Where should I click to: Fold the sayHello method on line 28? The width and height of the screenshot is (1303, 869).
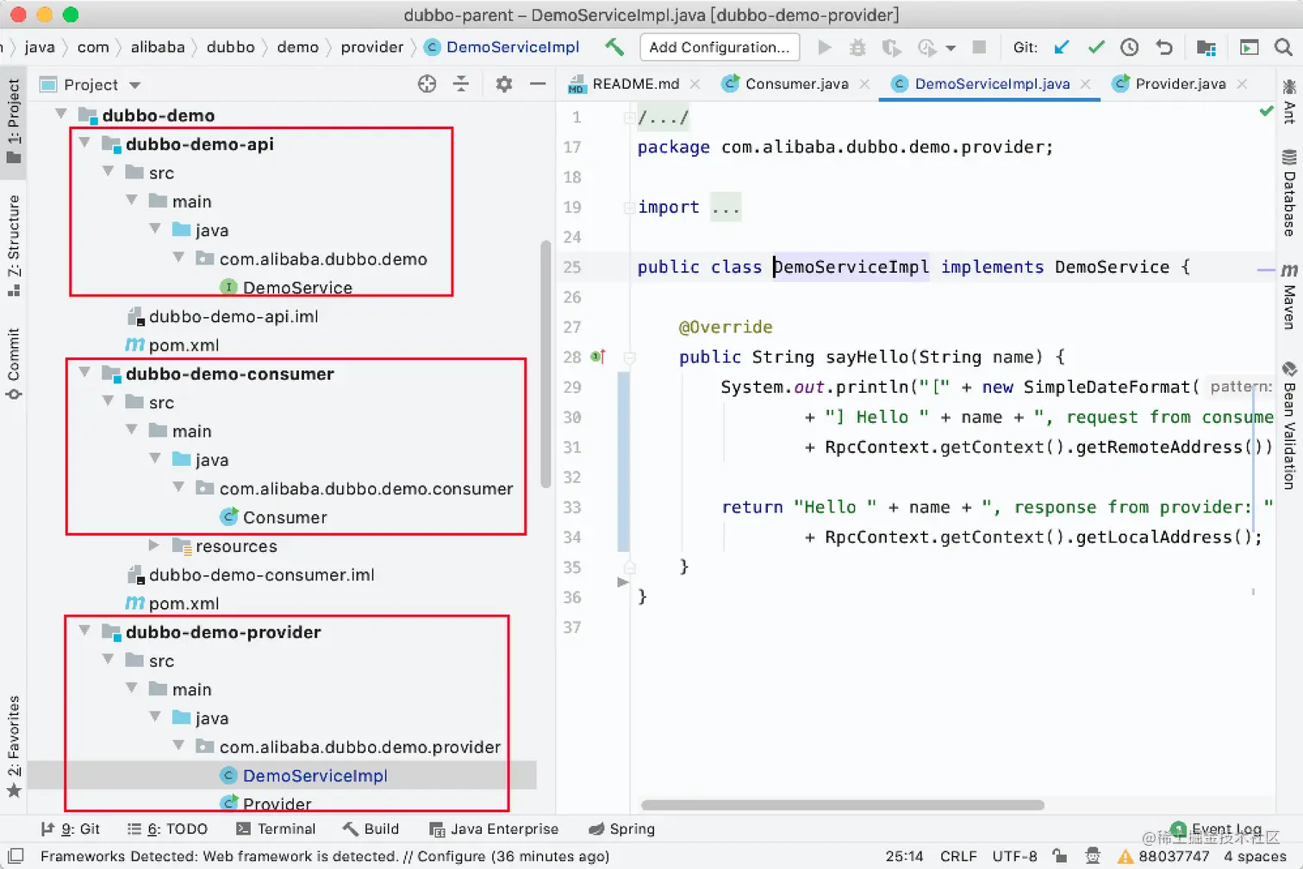point(630,357)
